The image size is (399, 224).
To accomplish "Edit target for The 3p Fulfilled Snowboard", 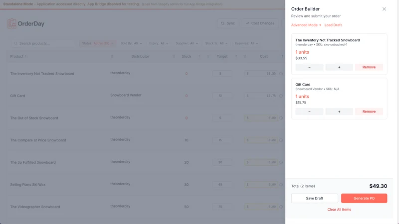I will tap(222, 162).
